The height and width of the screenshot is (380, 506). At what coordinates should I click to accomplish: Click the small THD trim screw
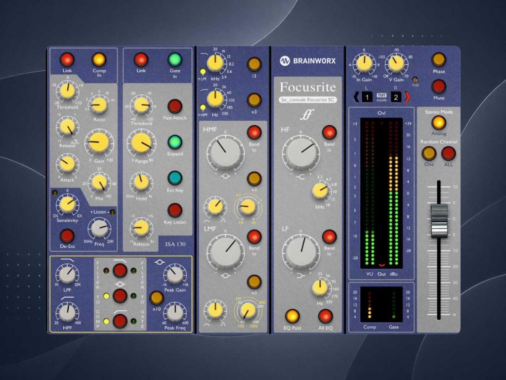415,80
